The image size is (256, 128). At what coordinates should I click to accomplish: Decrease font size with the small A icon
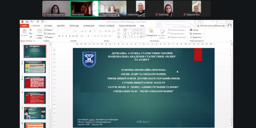tap(86, 31)
